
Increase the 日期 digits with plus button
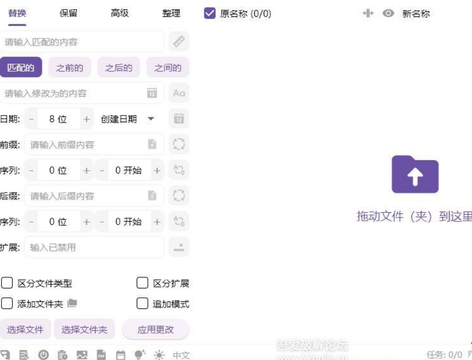pos(86,119)
